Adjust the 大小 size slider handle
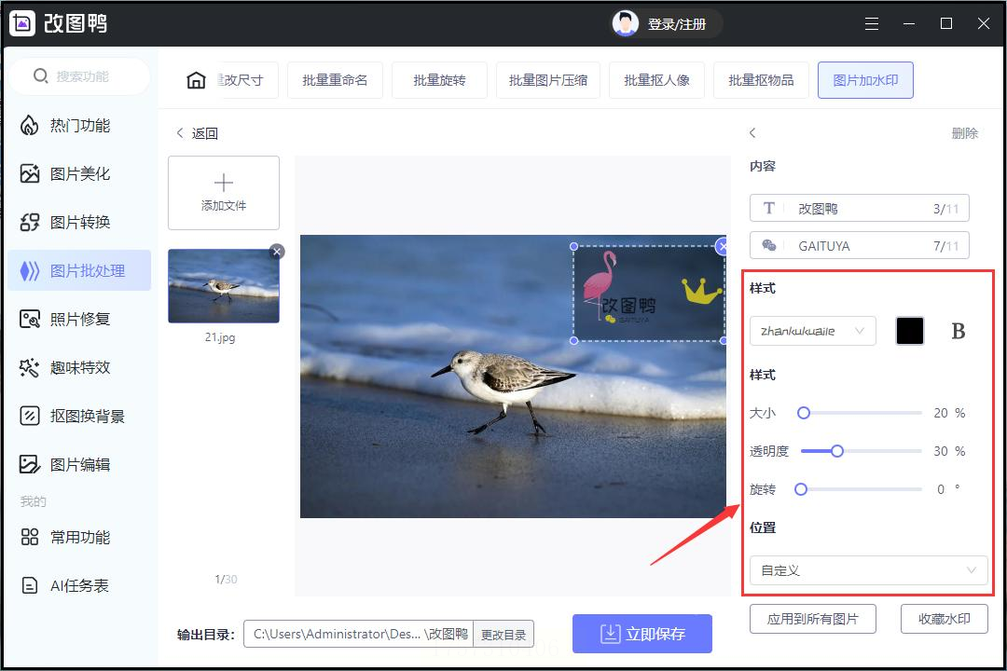The image size is (1007, 671). point(804,413)
